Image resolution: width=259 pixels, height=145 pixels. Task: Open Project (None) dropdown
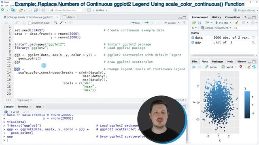[x=246, y=10]
